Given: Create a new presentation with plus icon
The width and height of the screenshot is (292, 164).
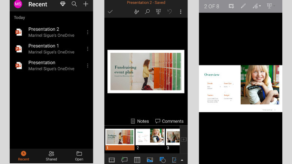Looking at the screenshot, I should (x=86, y=4).
